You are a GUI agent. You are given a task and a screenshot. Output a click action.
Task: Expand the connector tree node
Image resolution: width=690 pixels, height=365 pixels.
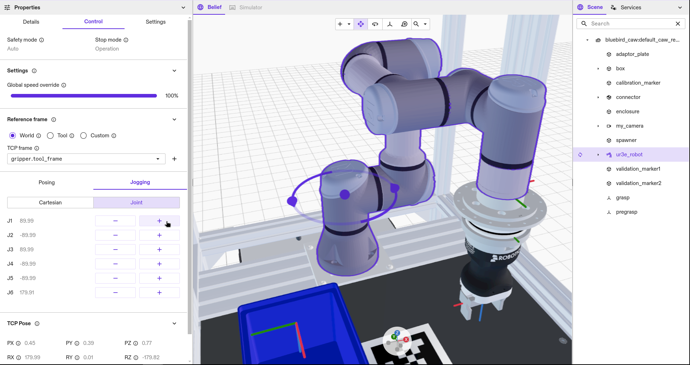598,98
